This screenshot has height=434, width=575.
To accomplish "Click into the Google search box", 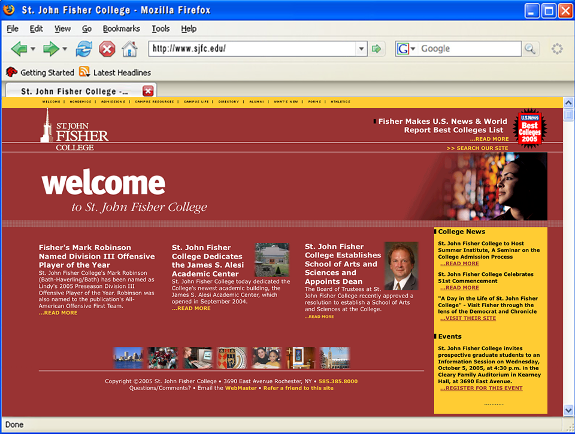I will click(x=470, y=48).
